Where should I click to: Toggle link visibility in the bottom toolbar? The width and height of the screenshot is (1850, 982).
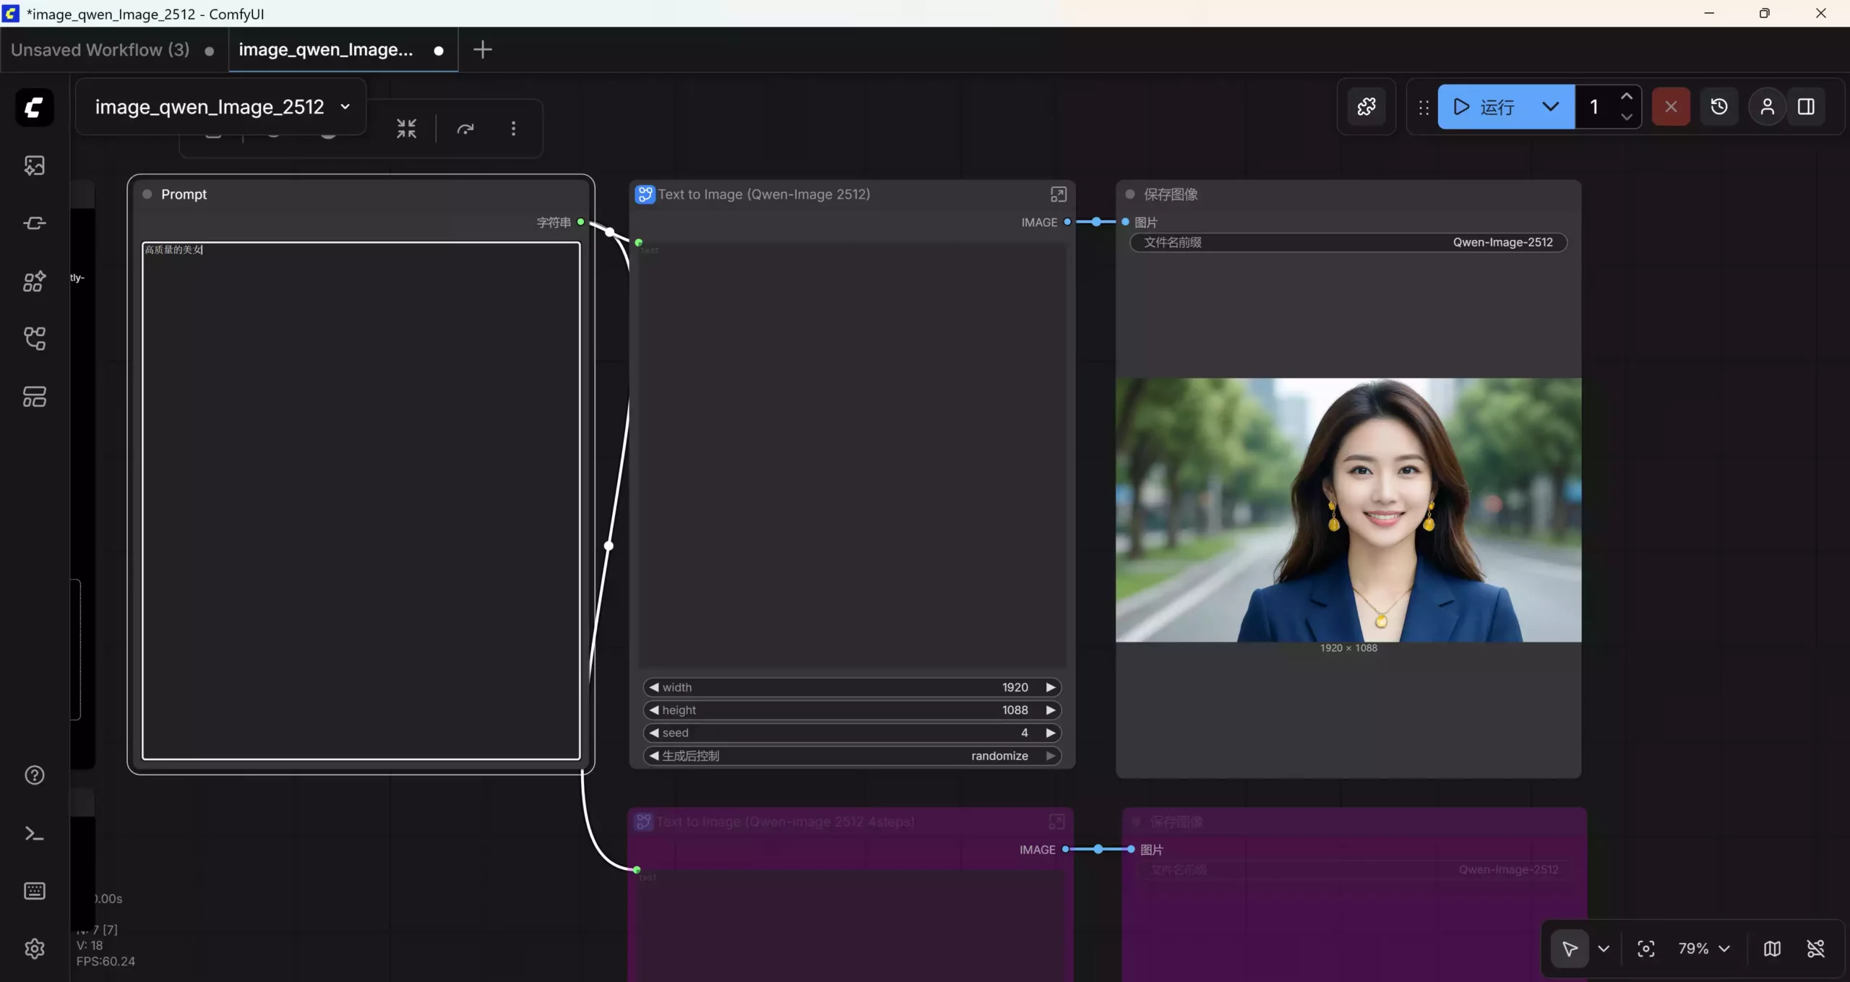(x=1816, y=949)
